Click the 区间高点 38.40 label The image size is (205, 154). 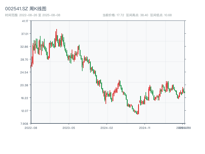coord(137,15)
